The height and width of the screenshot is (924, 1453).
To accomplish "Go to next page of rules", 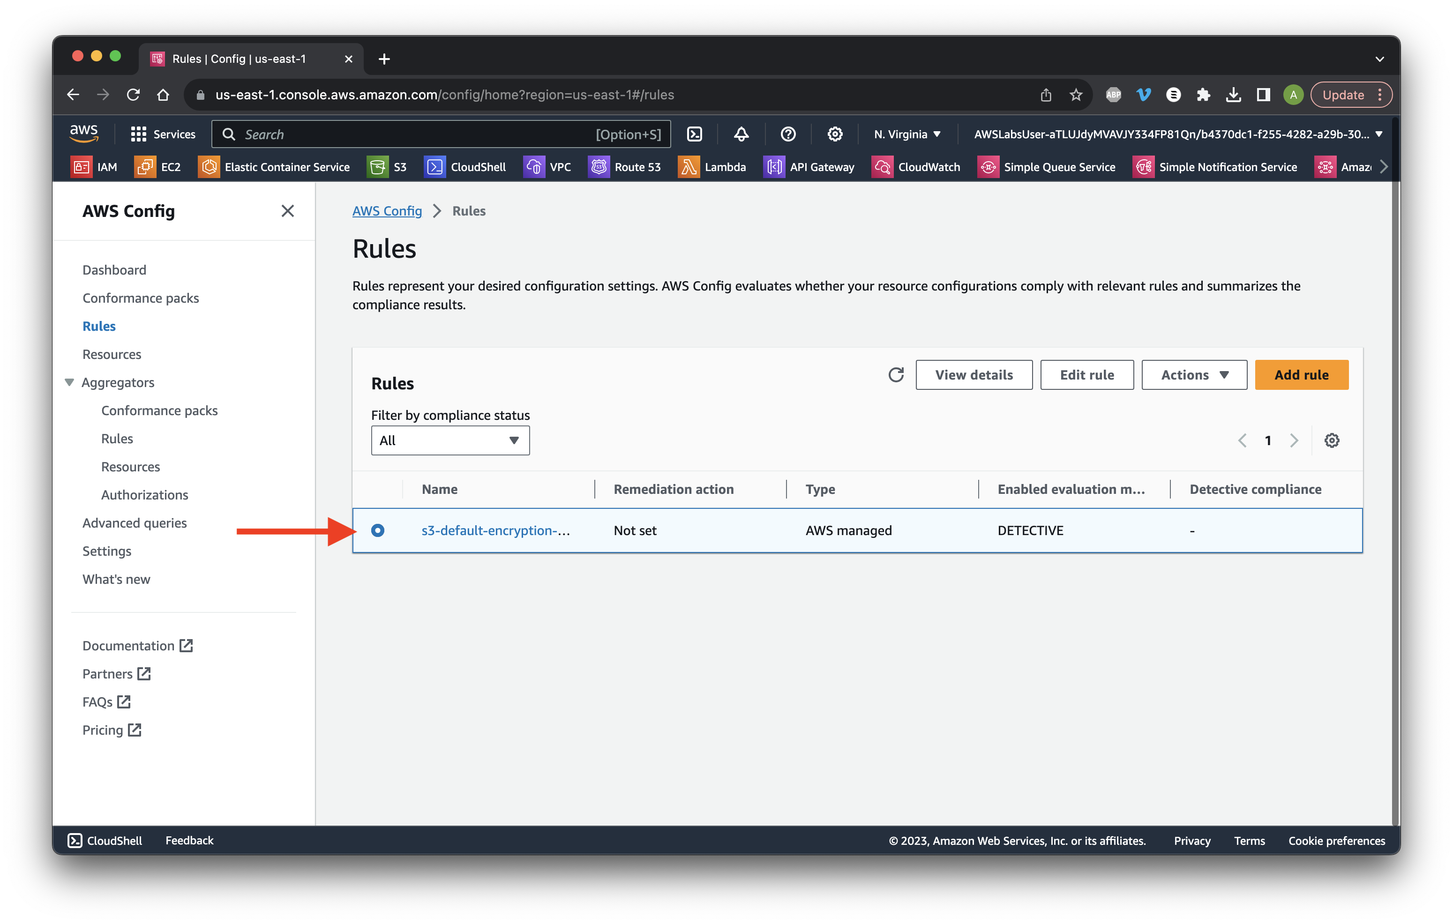I will point(1294,440).
